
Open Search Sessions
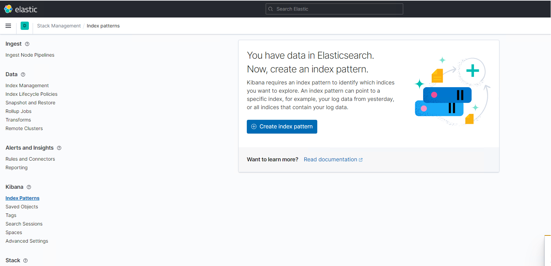(24, 224)
